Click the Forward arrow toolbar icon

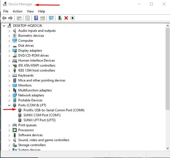11,18
